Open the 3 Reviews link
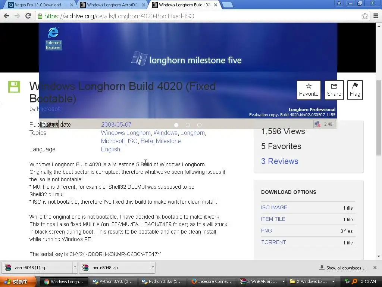The height and width of the screenshot is (287, 382). [280, 161]
